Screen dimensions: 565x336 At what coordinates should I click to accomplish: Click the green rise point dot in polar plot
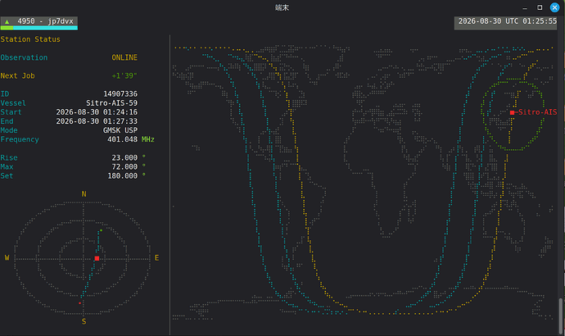click(x=101, y=230)
